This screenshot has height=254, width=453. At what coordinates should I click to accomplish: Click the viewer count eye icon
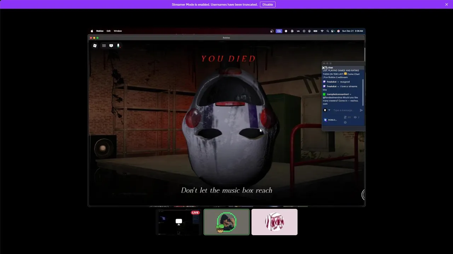point(355,117)
